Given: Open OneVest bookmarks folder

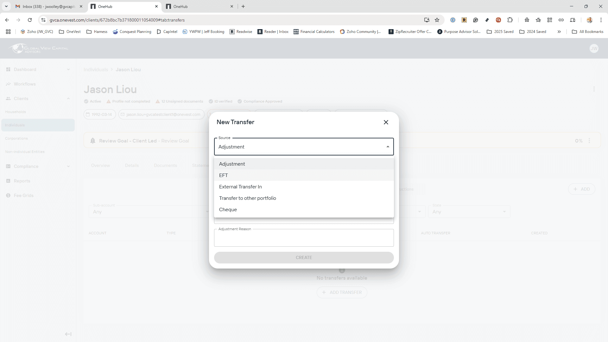Looking at the screenshot, I should [70, 32].
